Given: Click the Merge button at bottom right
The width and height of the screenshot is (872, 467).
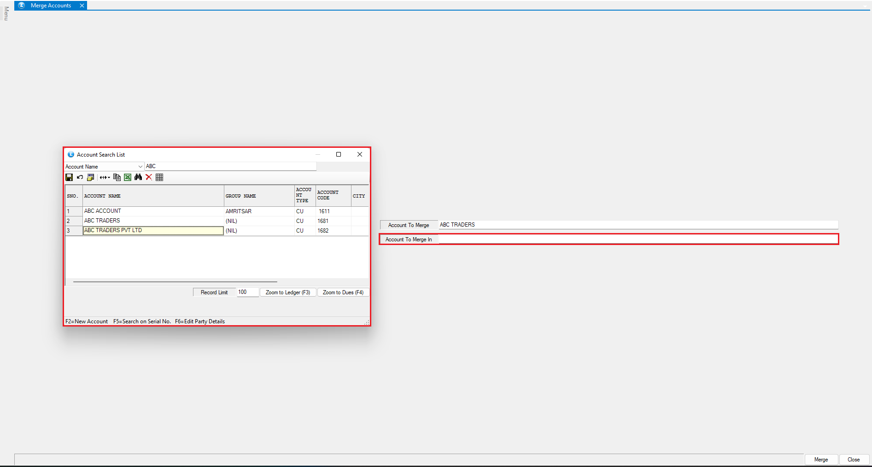Looking at the screenshot, I should (x=821, y=460).
